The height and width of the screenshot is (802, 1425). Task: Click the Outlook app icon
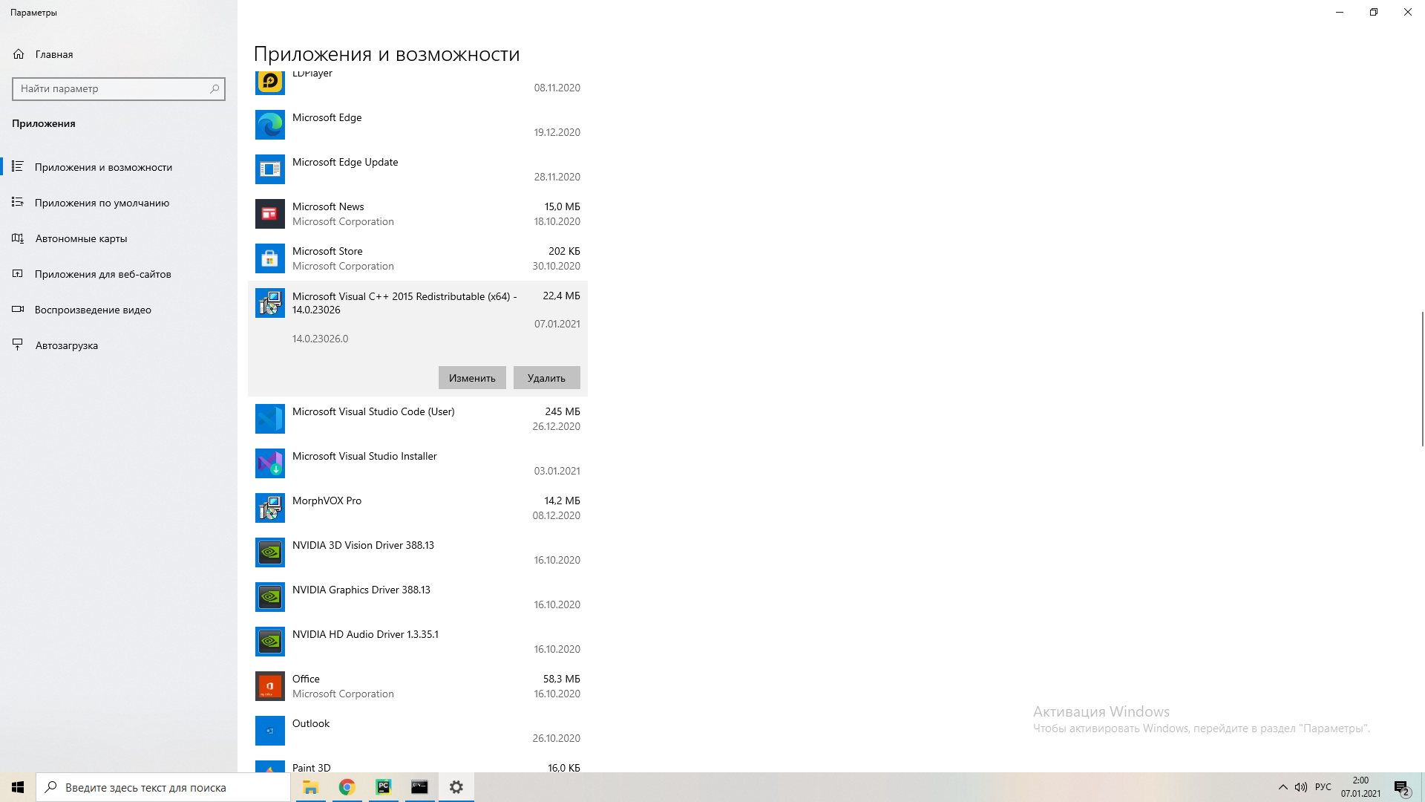[269, 731]
